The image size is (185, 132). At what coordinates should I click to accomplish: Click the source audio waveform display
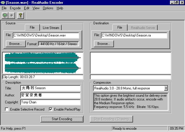pos(43,63)
